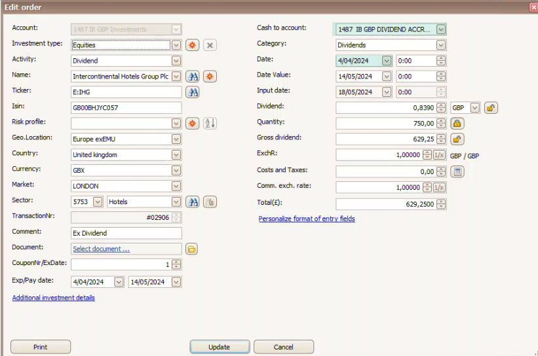538x356 pixels.
Task: Click into the Comment text field
Action: click(126, 234)
